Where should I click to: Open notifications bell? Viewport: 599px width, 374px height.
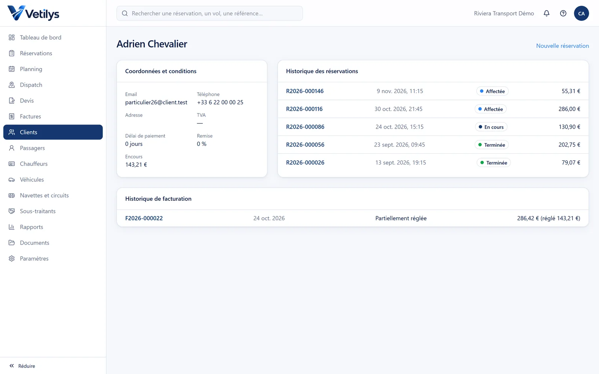click(547, 13)
